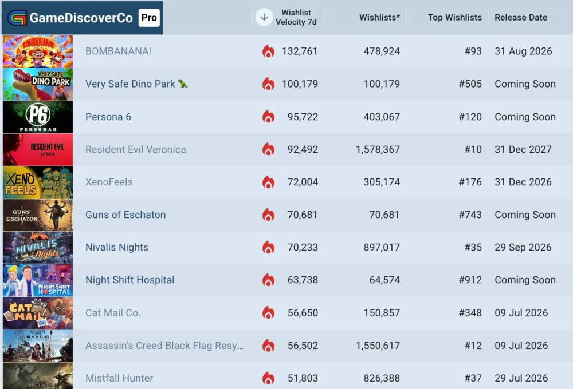Click the Cat Mail Co. thumbnail
This screenshot has width=573, height=389.
[x=38, y=313]
